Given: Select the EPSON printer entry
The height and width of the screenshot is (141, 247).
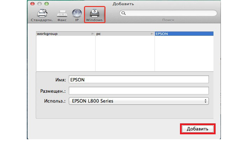Looking at the screenshot, I should [184, 34].
